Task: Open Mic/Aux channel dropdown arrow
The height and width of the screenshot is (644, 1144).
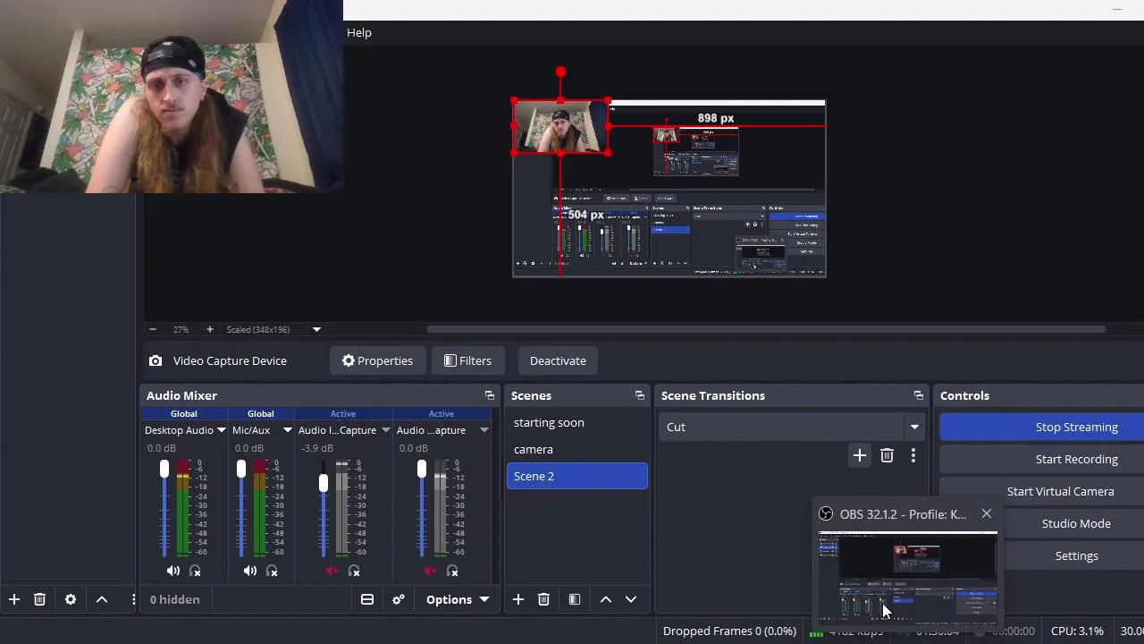Action: [x=288, y=430]
